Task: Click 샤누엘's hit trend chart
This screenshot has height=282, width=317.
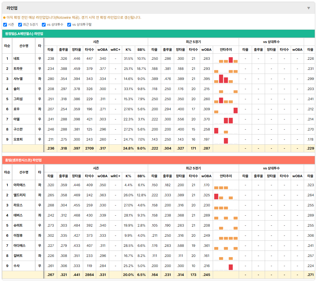Action: (226, 79)
